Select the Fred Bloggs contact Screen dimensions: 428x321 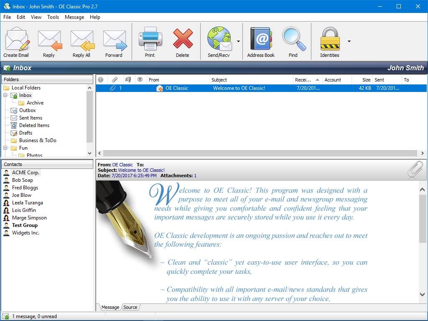point(25,188)
